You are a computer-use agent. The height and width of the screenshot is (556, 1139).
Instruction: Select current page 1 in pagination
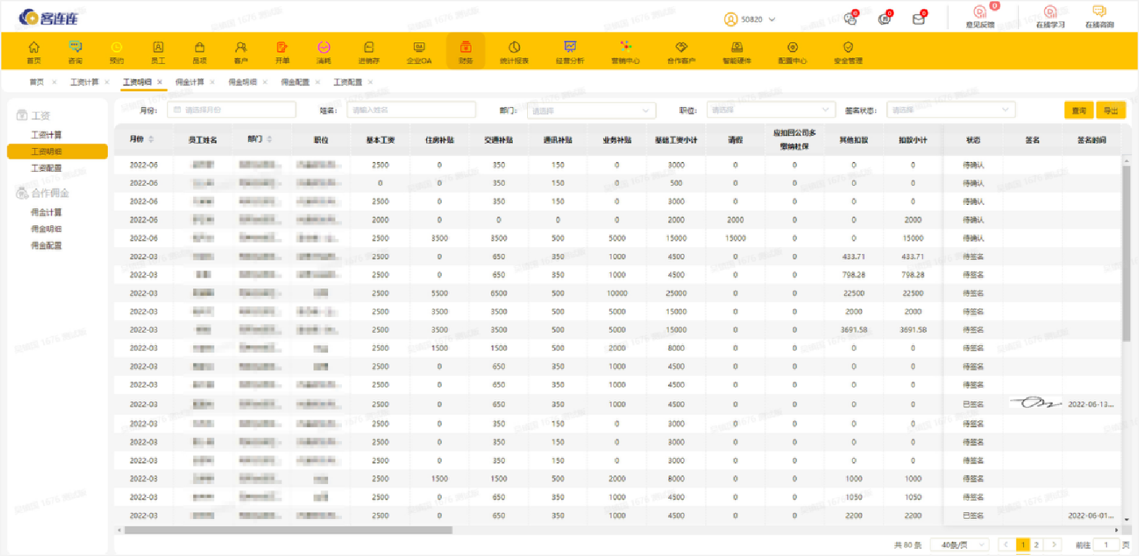point(1023,545)
